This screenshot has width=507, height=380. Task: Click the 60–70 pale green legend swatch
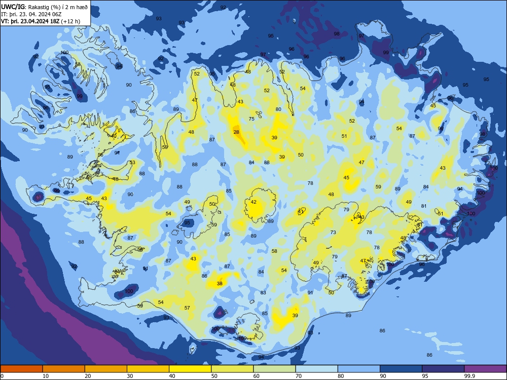point(274,369)
